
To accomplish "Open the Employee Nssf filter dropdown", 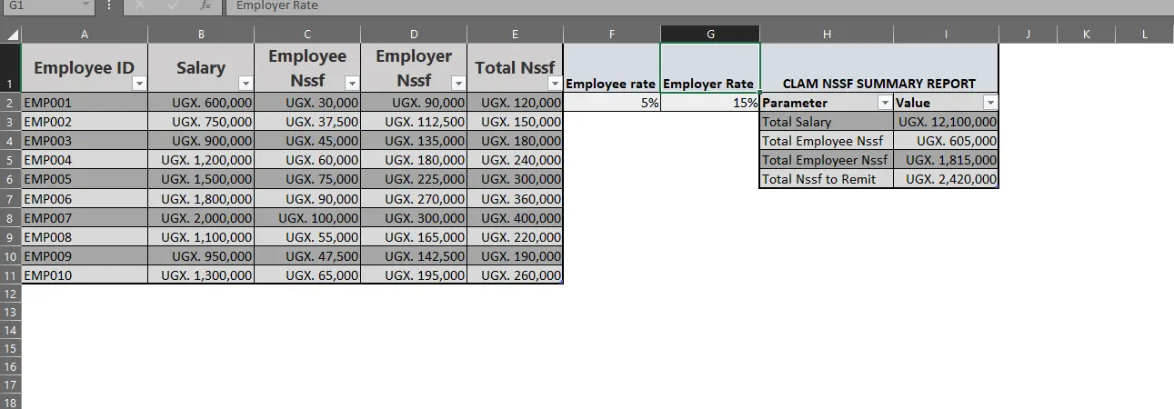I will [x=351, y=83].
